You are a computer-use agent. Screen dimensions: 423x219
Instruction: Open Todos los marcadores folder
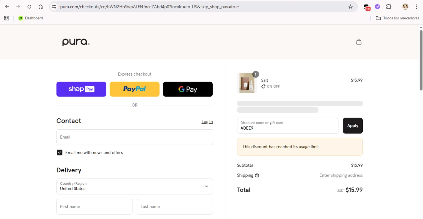397,18
